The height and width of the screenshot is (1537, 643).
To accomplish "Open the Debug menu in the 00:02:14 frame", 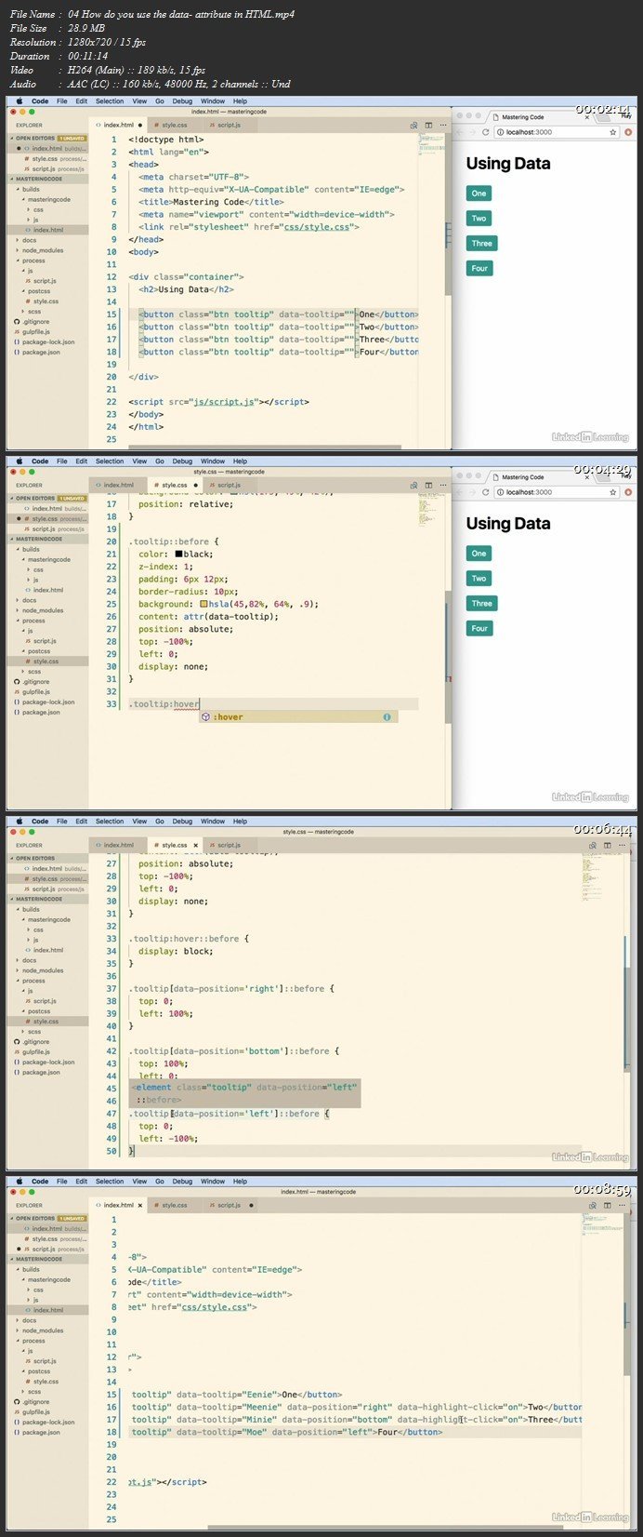I will 182,100.
